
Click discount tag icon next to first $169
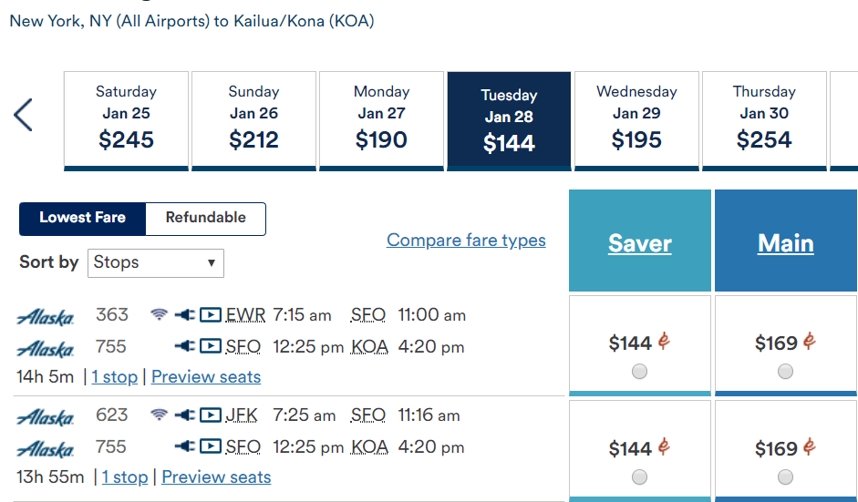point(809,342)
